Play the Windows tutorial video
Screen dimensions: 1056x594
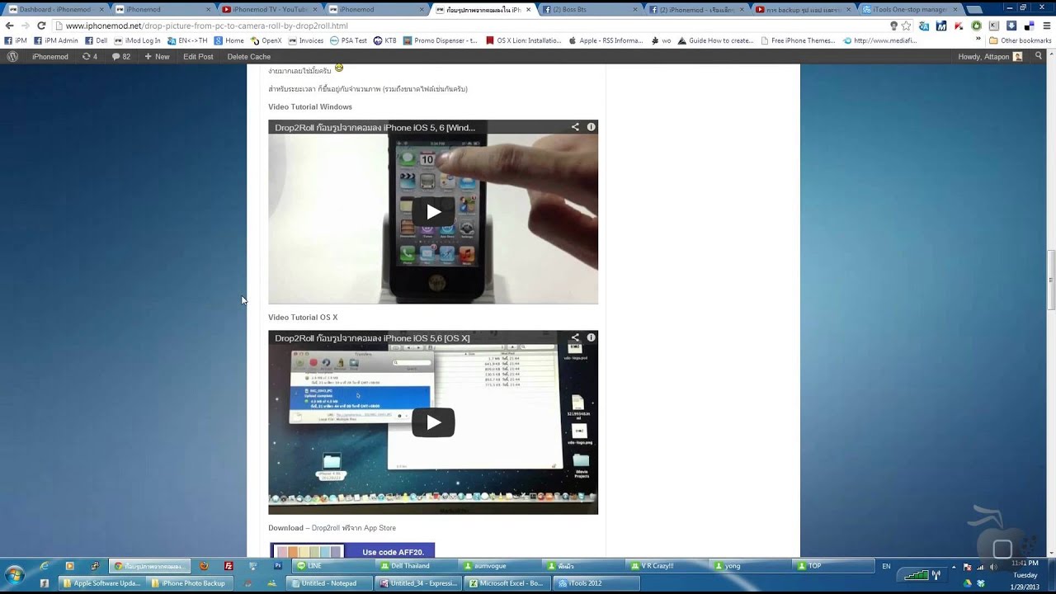pyautogui.click(x=433, y=212)
